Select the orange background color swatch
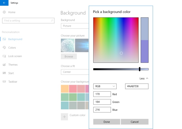The image size is (182, 129). (65, 89)
